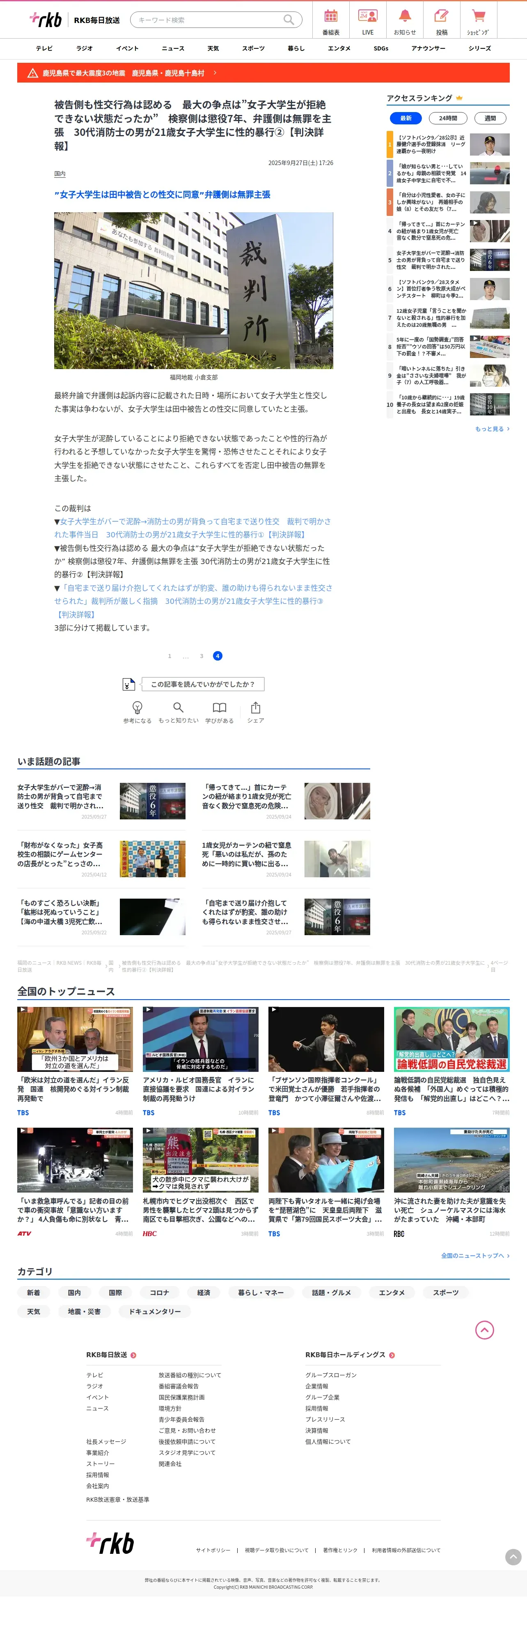
Task: Click the search magnifier icon
Action: (x=289, y=20)
